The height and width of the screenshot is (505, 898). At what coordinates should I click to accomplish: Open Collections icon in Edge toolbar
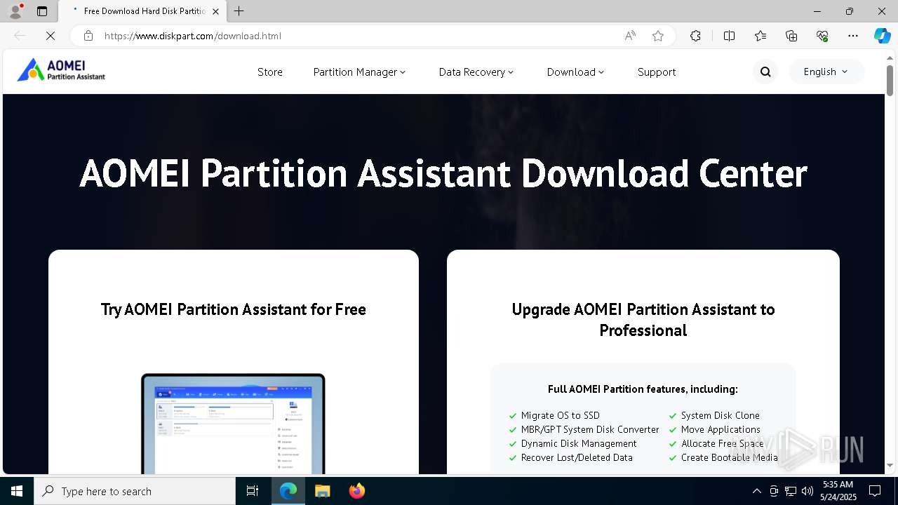pos(791,36)
